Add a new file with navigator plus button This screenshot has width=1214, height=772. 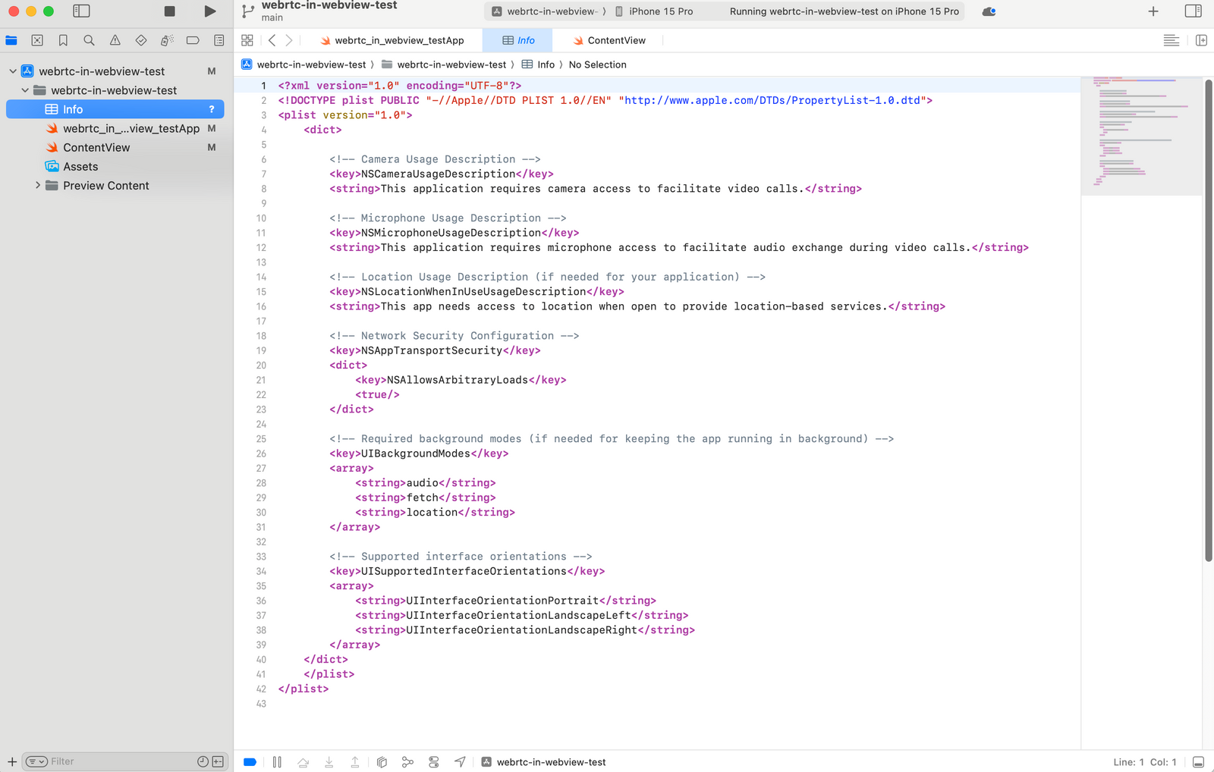point(12,761)
